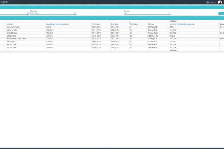
Task: Sort by Monthly calculated commission header
Action: click(x=182, y=24)
